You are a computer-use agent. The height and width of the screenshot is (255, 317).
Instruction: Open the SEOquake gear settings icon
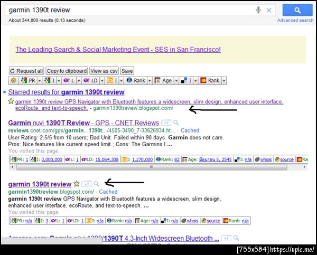(14, 80)
